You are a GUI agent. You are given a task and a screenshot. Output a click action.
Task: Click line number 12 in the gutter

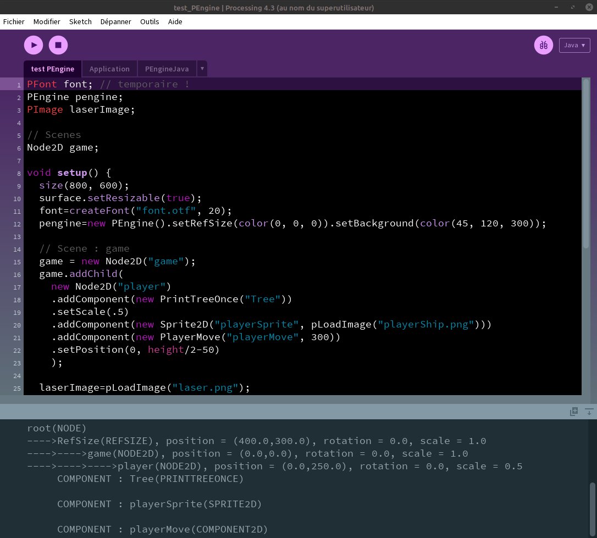17,224
